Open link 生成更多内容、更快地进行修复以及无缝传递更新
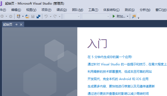 121,86
